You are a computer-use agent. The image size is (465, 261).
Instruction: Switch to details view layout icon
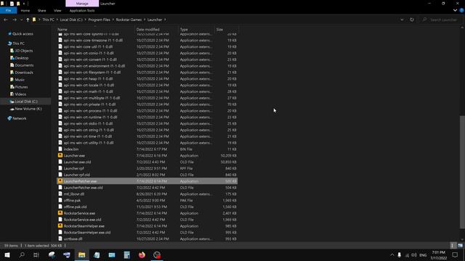tap(452, 246)
